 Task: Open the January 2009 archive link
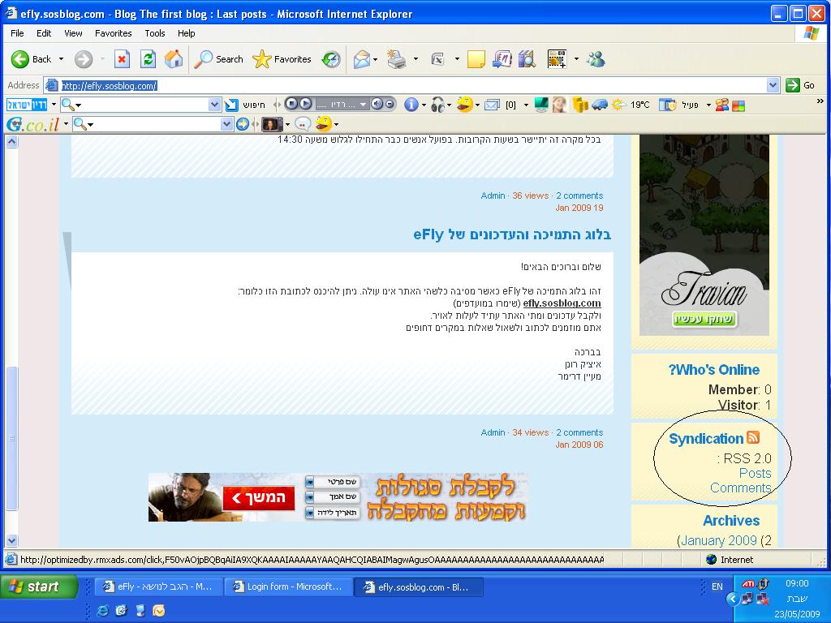tap(719, 540)
